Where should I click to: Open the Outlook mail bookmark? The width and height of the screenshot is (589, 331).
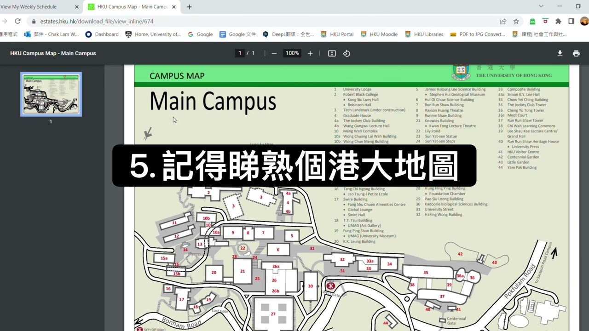(x=52, y=34)
